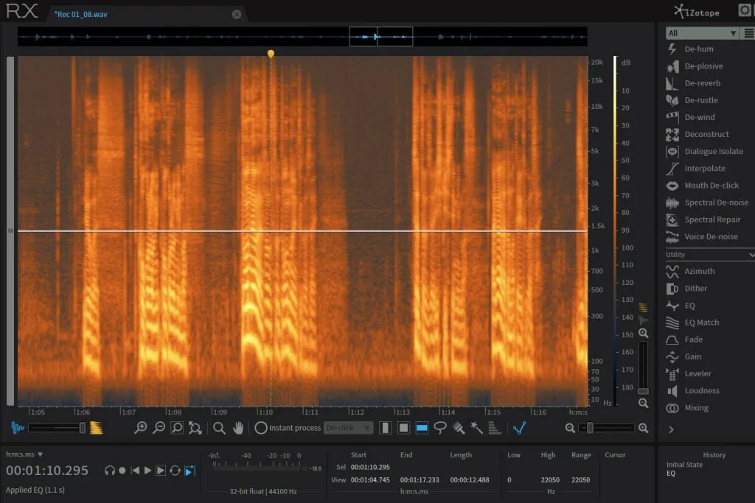Adjust the waveform/spectrogram opacity slider
Image resolution: width=755 pixels, height=503 pixels.
[x=57, y=427]
